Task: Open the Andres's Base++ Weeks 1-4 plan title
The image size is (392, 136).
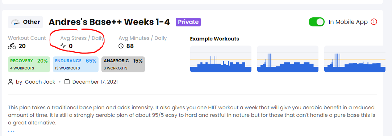Action: [x=109, y=22]
